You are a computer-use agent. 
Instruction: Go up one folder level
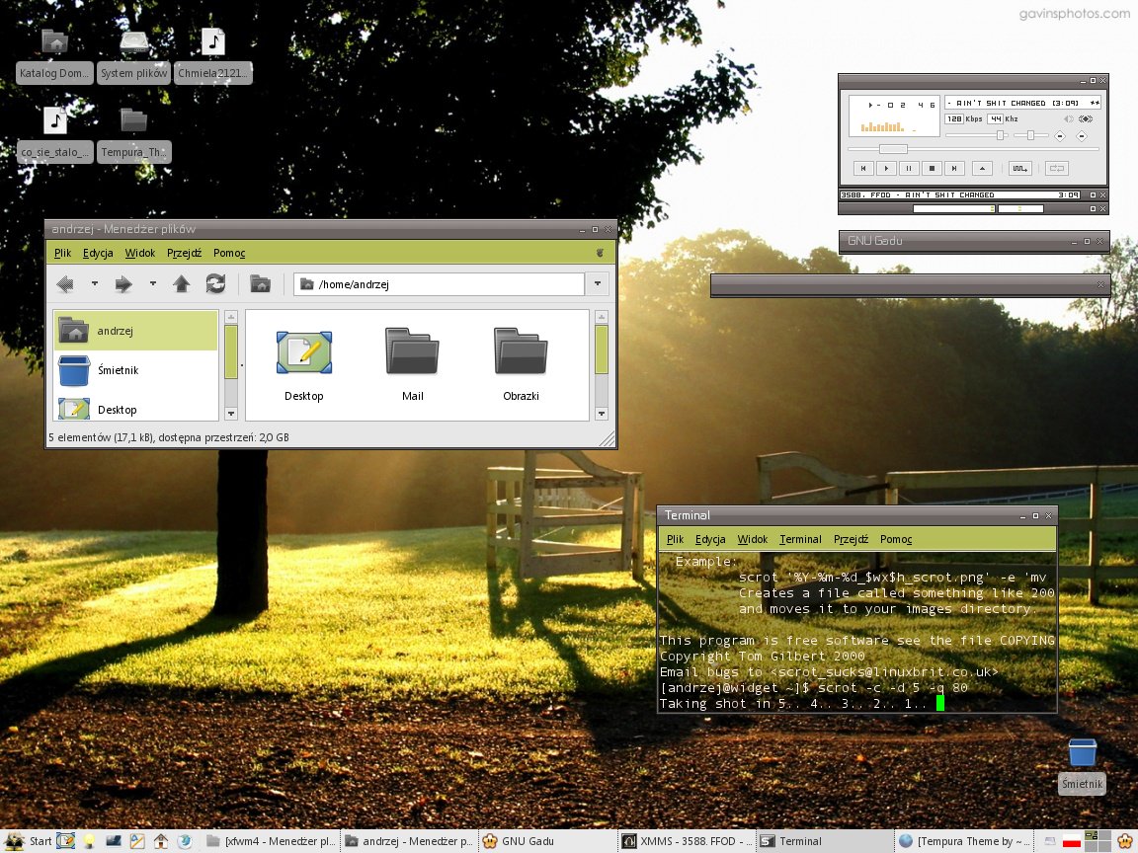(x=182, y=283)
